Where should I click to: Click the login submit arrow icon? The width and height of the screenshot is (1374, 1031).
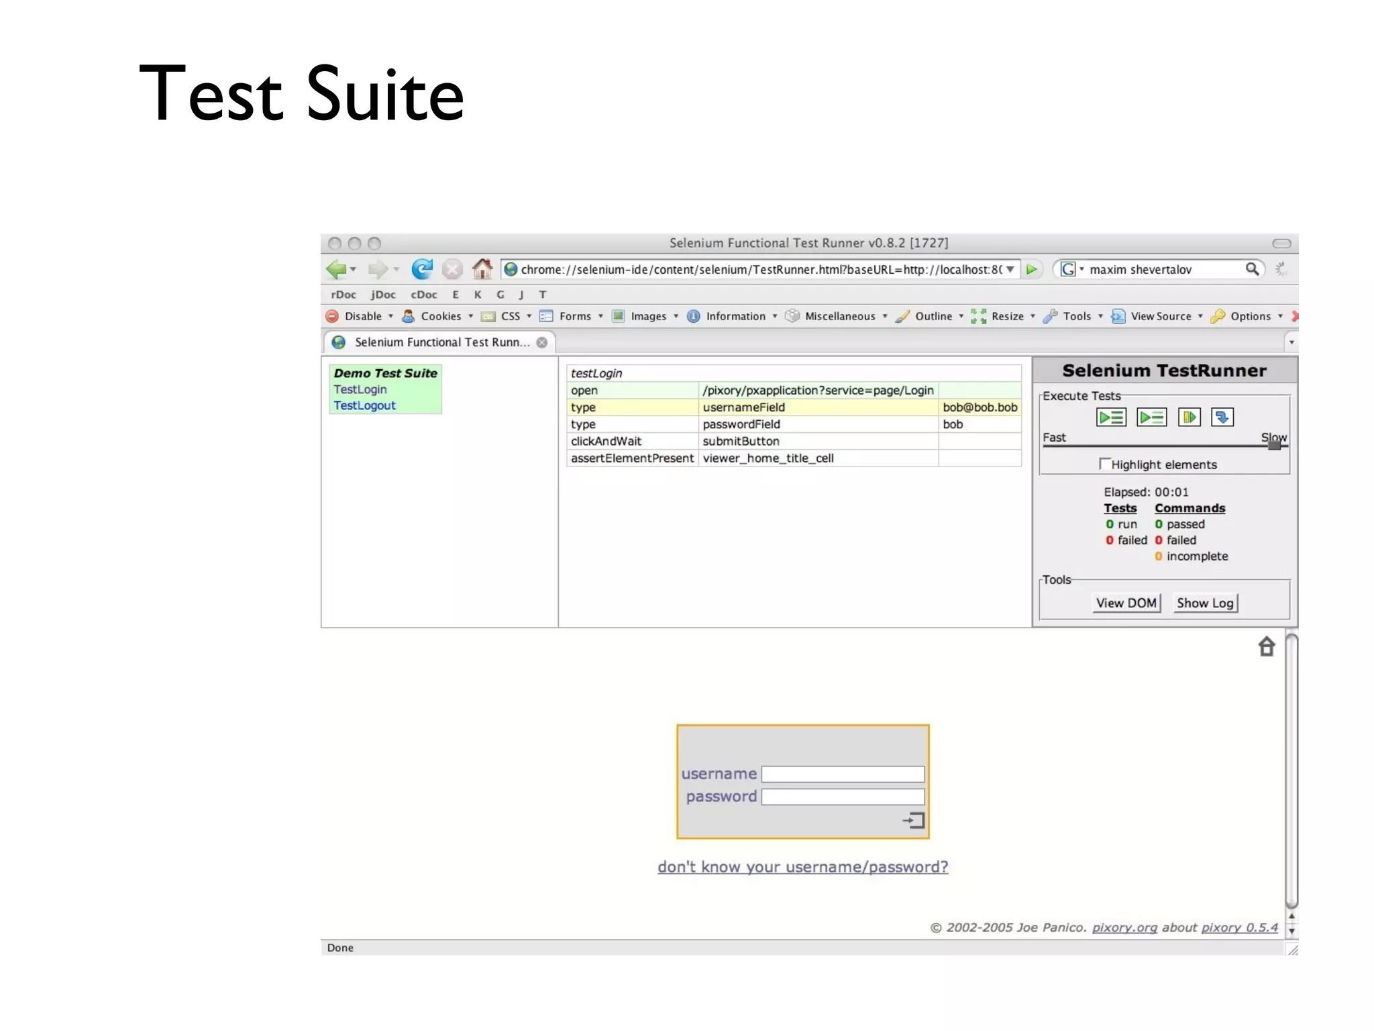point(914,820)
